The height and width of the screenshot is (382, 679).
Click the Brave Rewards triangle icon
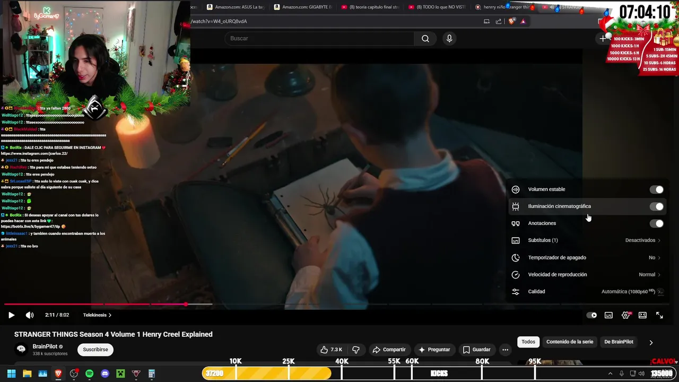[x=523, y=21]
